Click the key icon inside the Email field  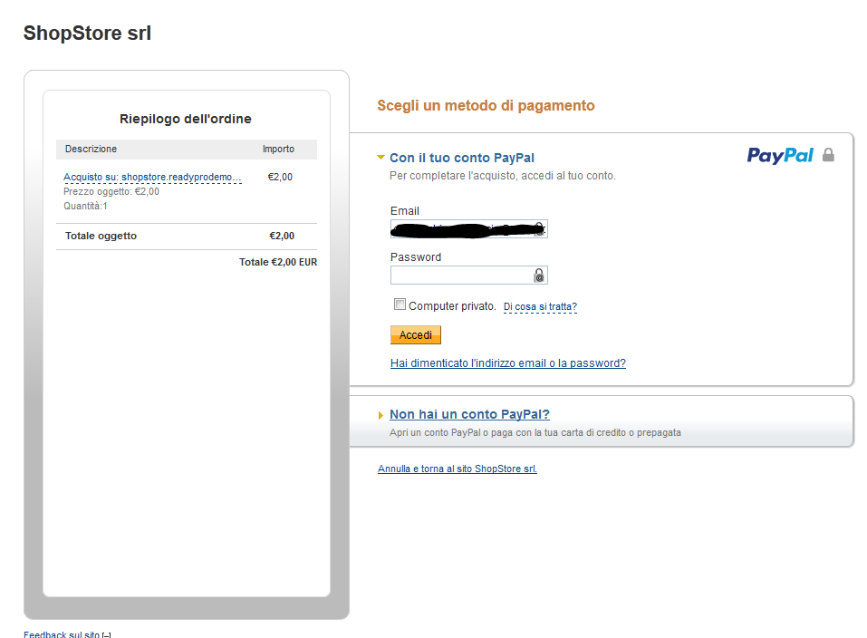(x=539, y=228)
